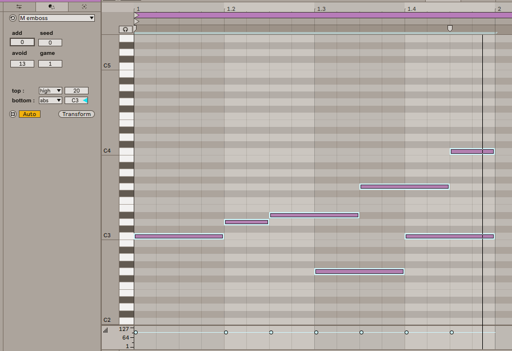This screenshot has width=512, height=351.
Task: Open the first tab with sliders icon
Action: [19, 7]
